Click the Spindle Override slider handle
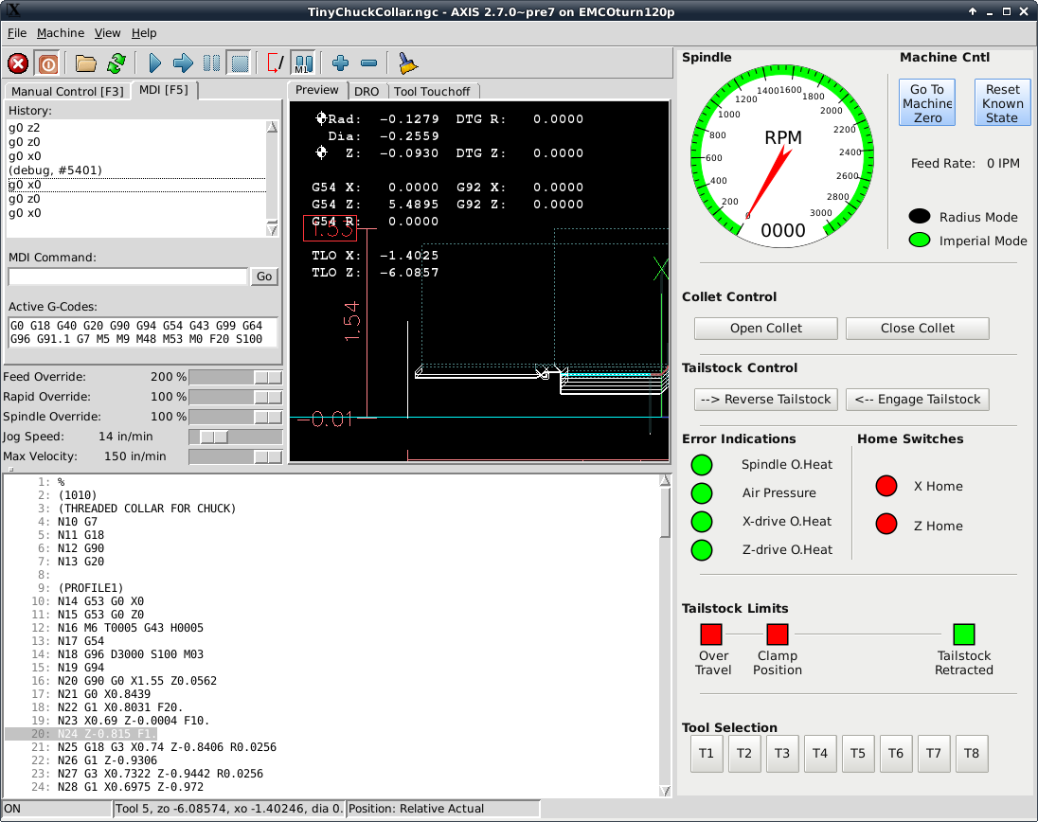The height and width of the screenshot is (822, 1038). pyautogui.click(x=268, y=417)
